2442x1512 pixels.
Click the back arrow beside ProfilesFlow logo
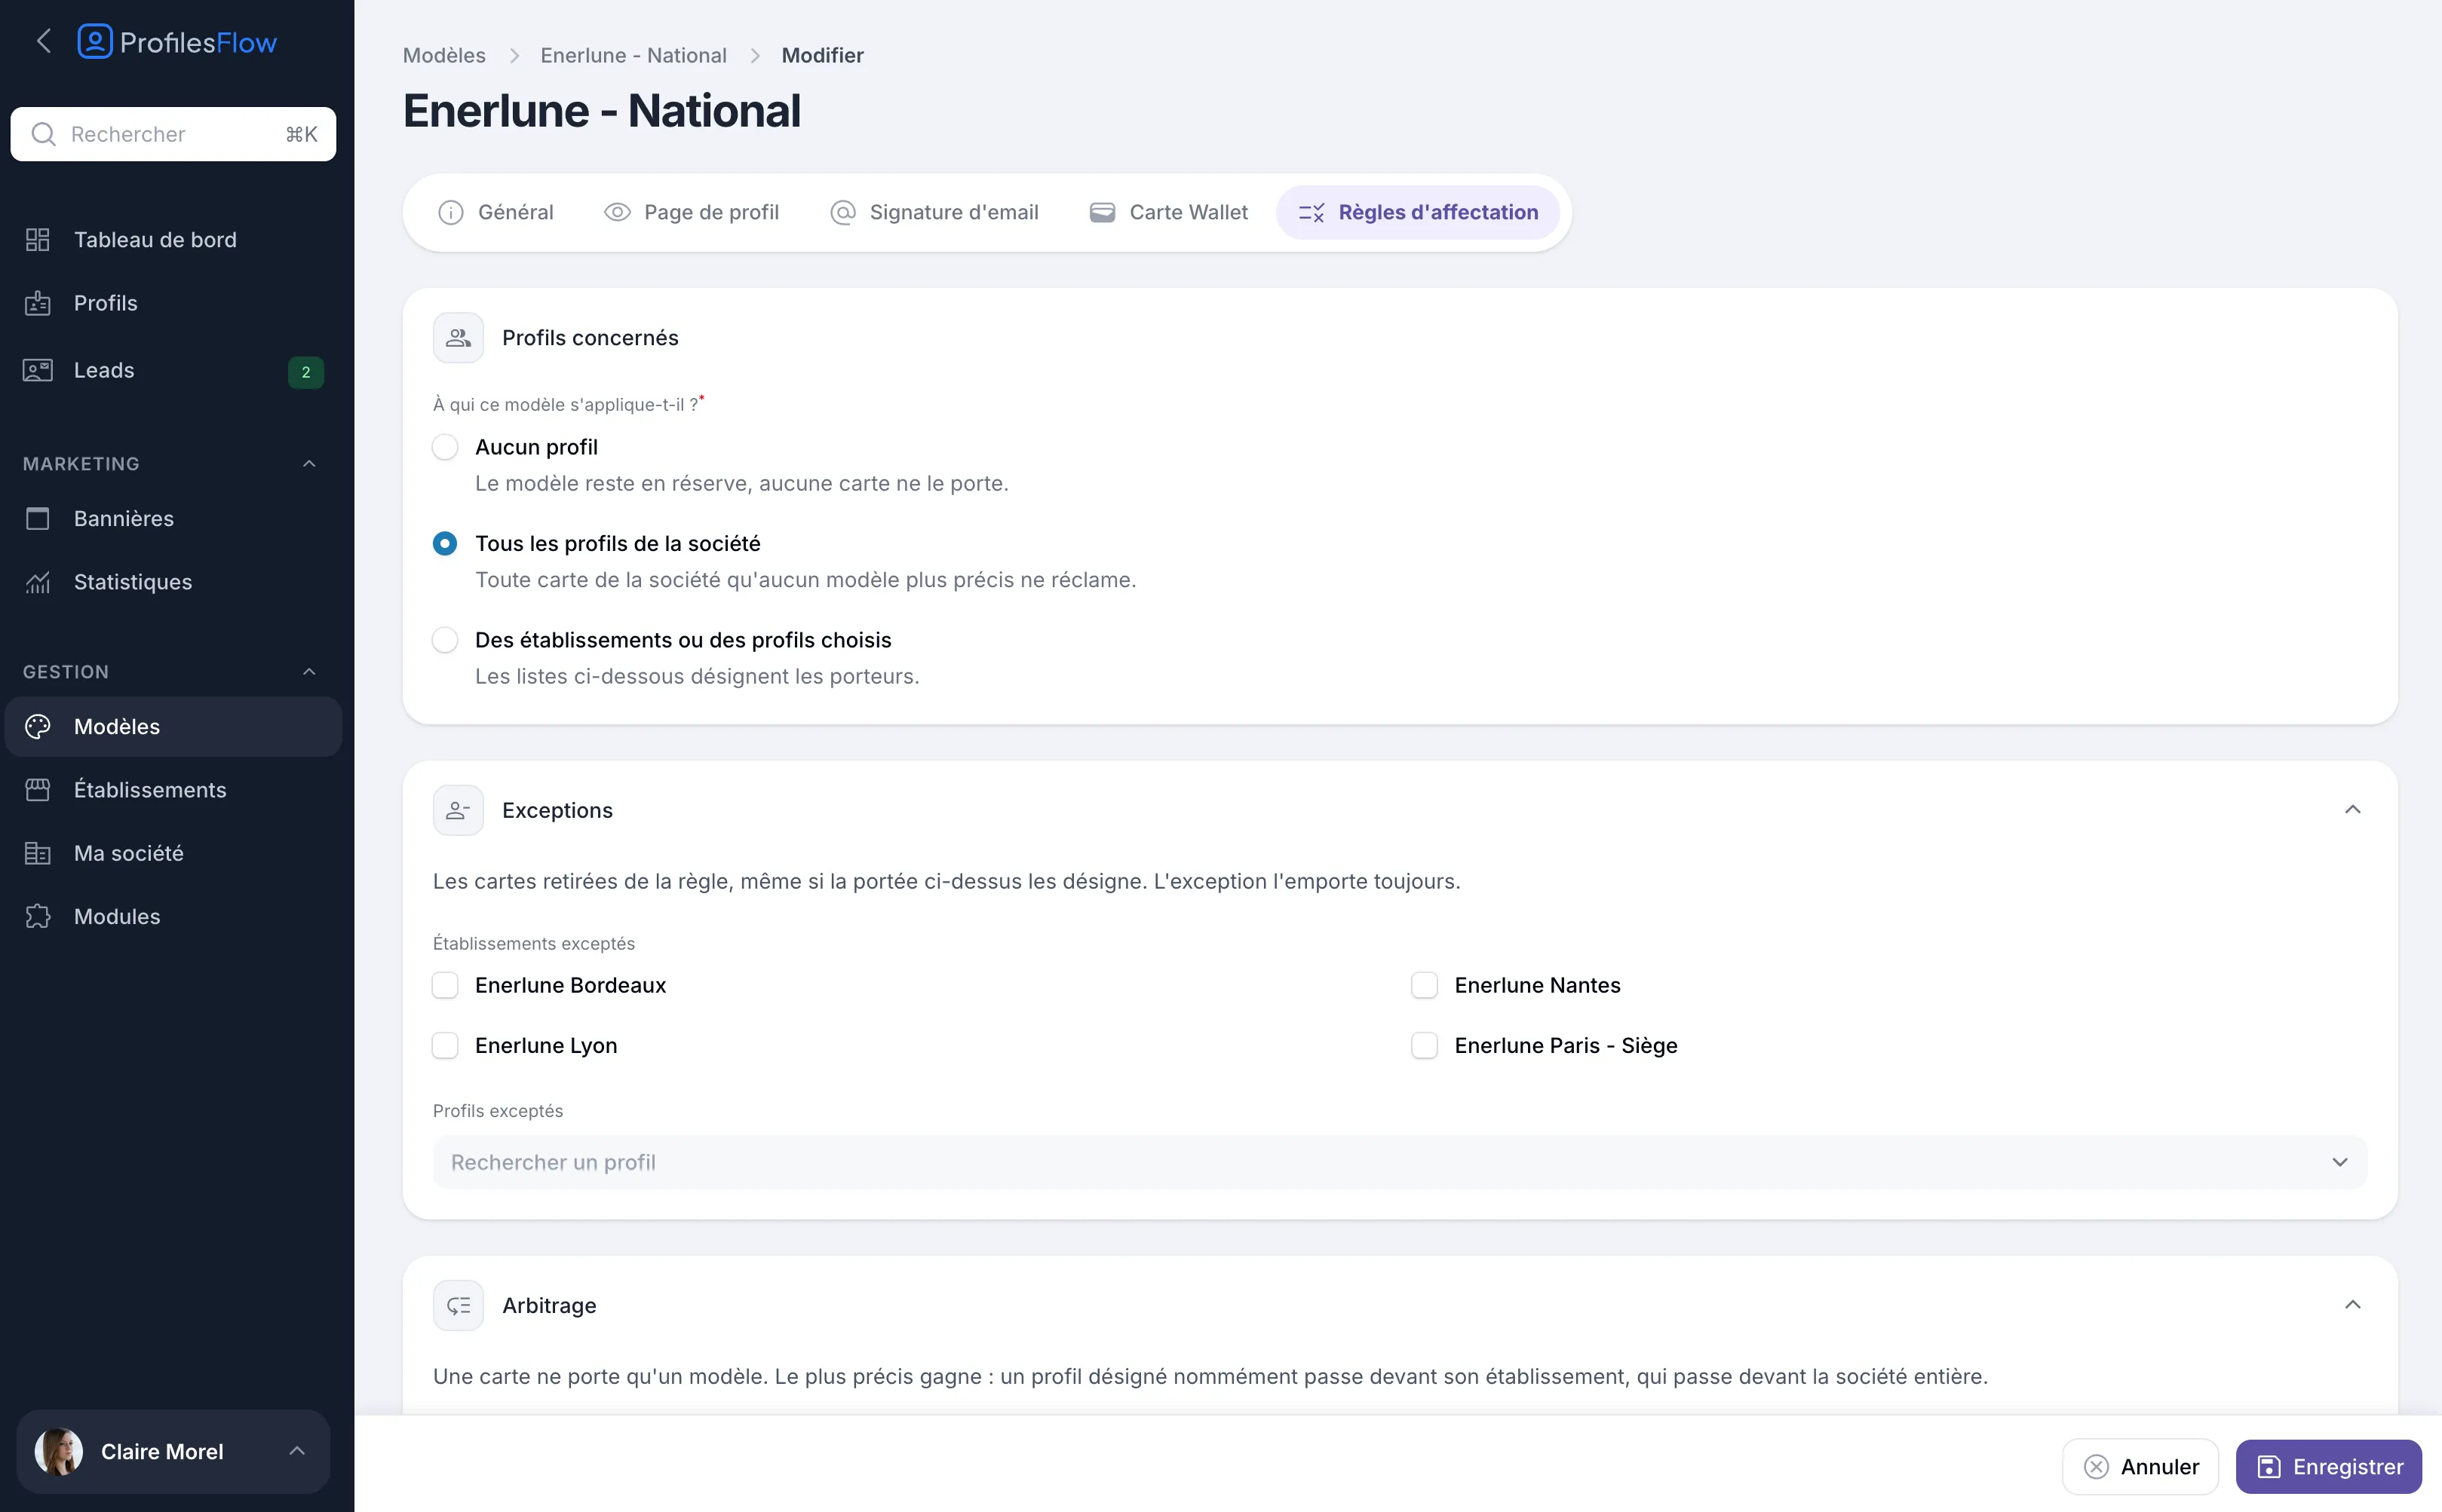43,41
